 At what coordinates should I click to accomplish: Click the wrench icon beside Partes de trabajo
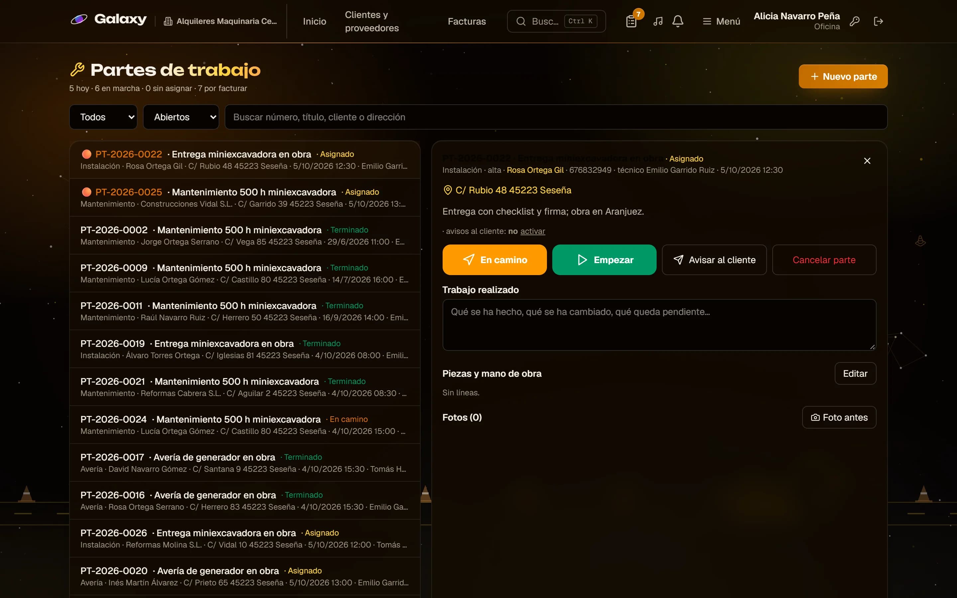pyautogui.click(x=77, y=70)
